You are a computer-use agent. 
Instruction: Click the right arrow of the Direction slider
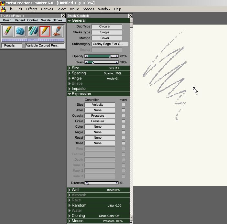pyautogui.click(x=117, y=183)
